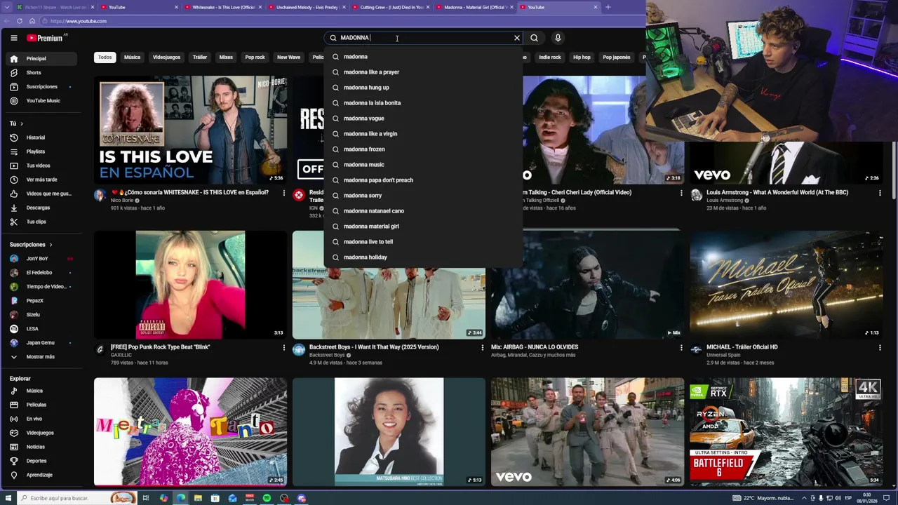This screenshot has height=505, width=898.
Task: Open more options for the Louis Armstrong video
Action: pyautogui.click(x=879, y=193)
